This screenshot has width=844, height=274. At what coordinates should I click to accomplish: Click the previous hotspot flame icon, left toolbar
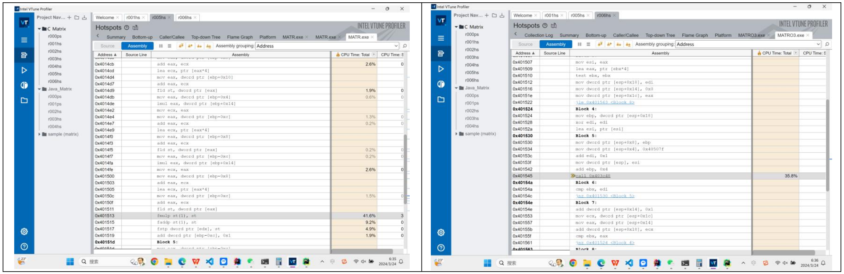point(190,46)
